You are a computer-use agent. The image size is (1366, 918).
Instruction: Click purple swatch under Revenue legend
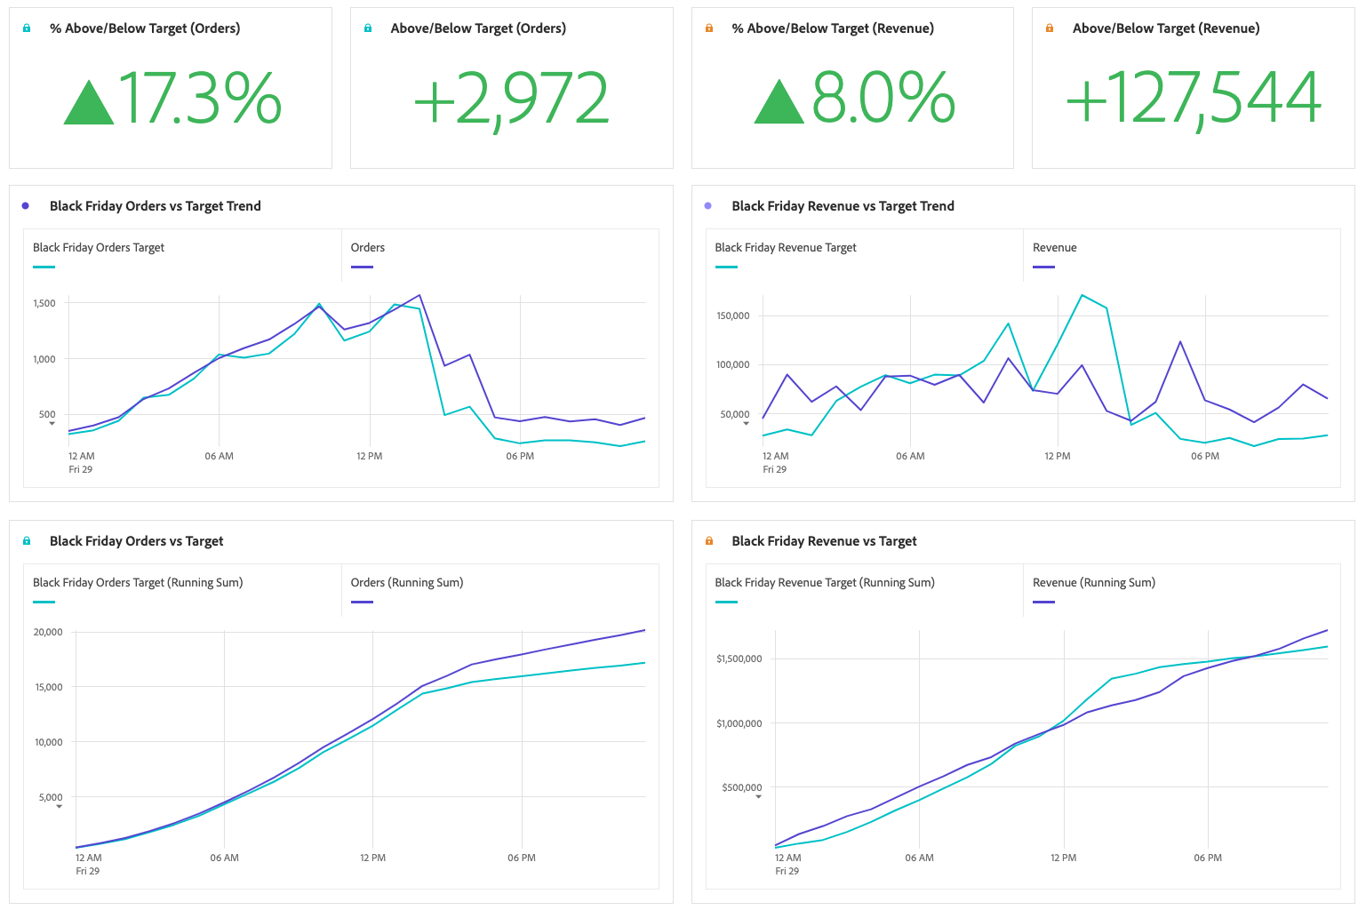1043,267
